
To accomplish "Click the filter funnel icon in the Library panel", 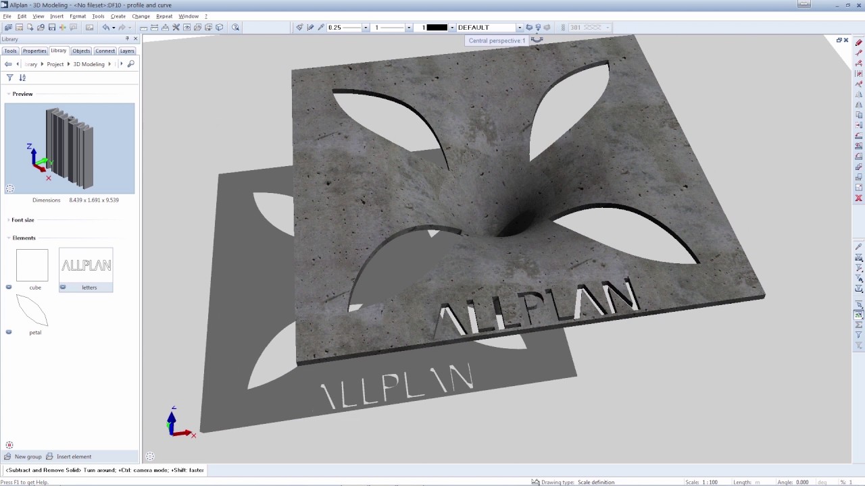I will 9,78.
